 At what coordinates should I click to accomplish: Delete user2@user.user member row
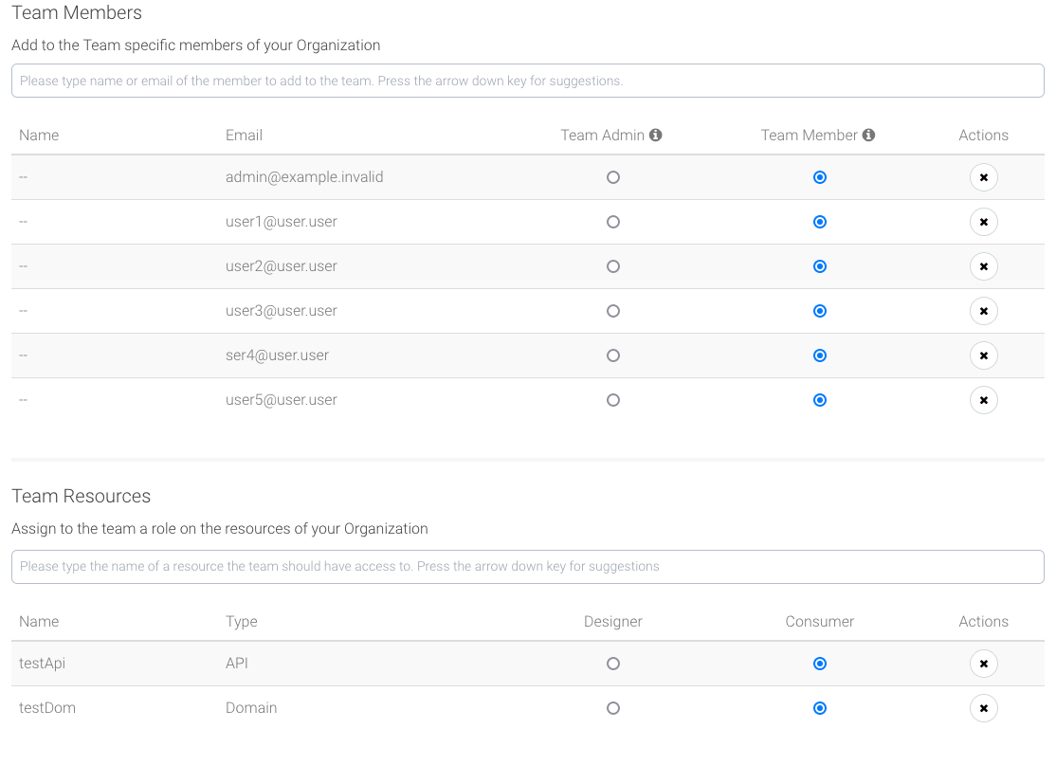click(x=983, y=266)
